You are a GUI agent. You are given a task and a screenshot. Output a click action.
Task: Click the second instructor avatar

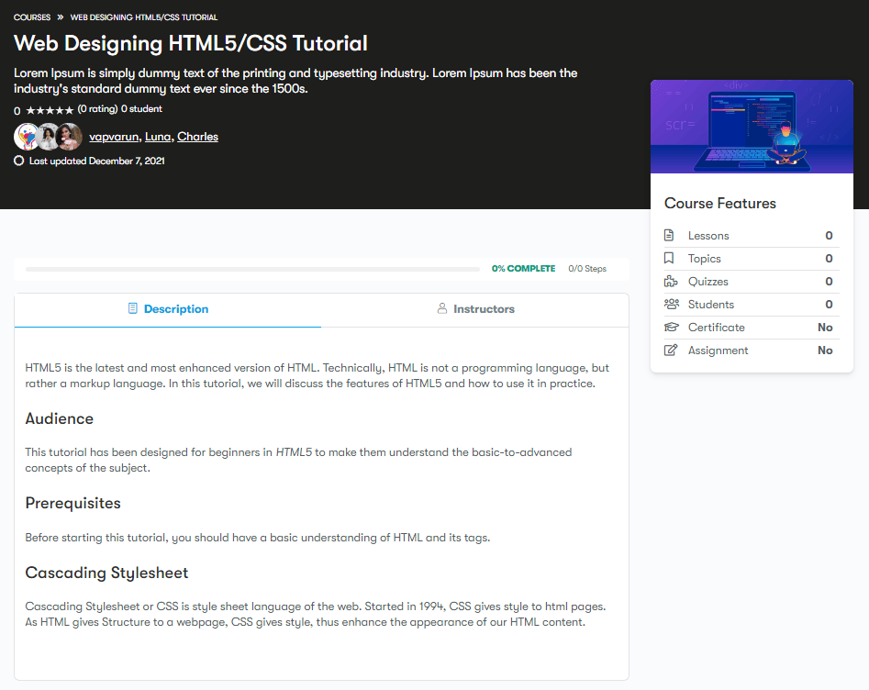click(48, 137)
